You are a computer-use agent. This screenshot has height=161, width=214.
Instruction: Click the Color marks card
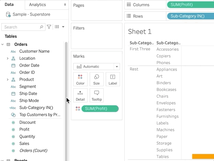80,79
